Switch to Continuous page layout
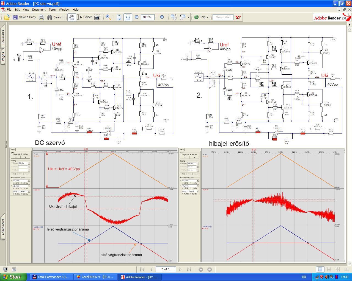Image resolution: width=352 pixels, height=281 pixels. (329, 269)
